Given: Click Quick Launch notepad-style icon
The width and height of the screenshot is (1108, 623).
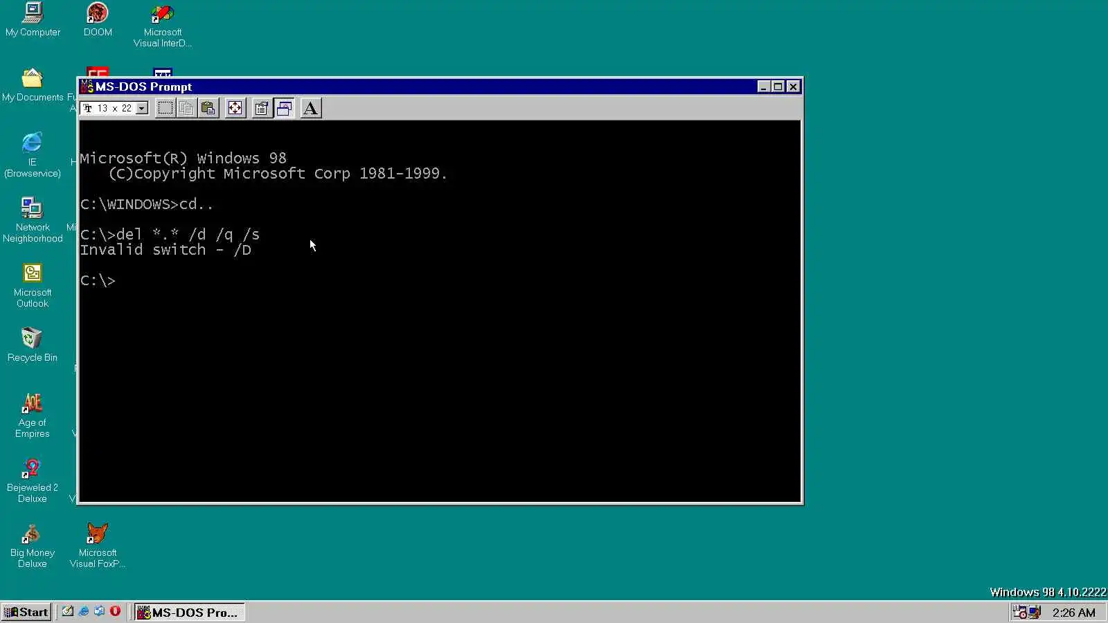Looking at the screenshot, I should point(67,611).
